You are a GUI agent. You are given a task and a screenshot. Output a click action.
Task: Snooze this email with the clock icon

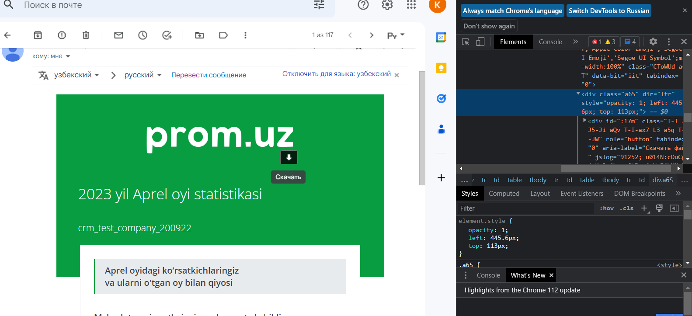pos(143,35)
